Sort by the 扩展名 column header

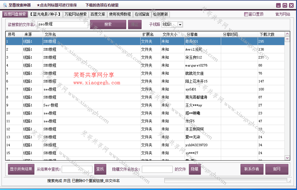150,34
